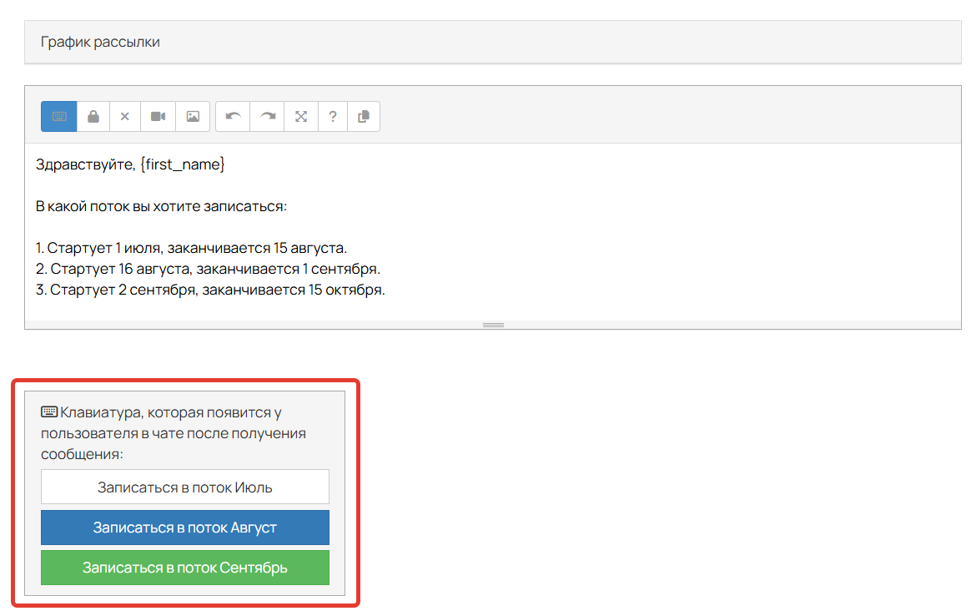
Task: Place cursor in the 16 августа stream line
Action: point(208,269)
